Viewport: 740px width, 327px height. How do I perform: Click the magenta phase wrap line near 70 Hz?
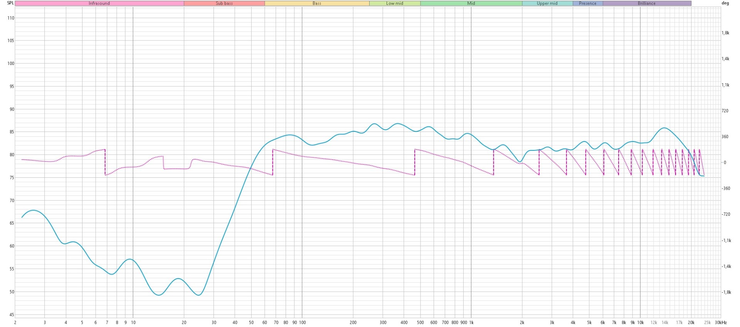272,162
